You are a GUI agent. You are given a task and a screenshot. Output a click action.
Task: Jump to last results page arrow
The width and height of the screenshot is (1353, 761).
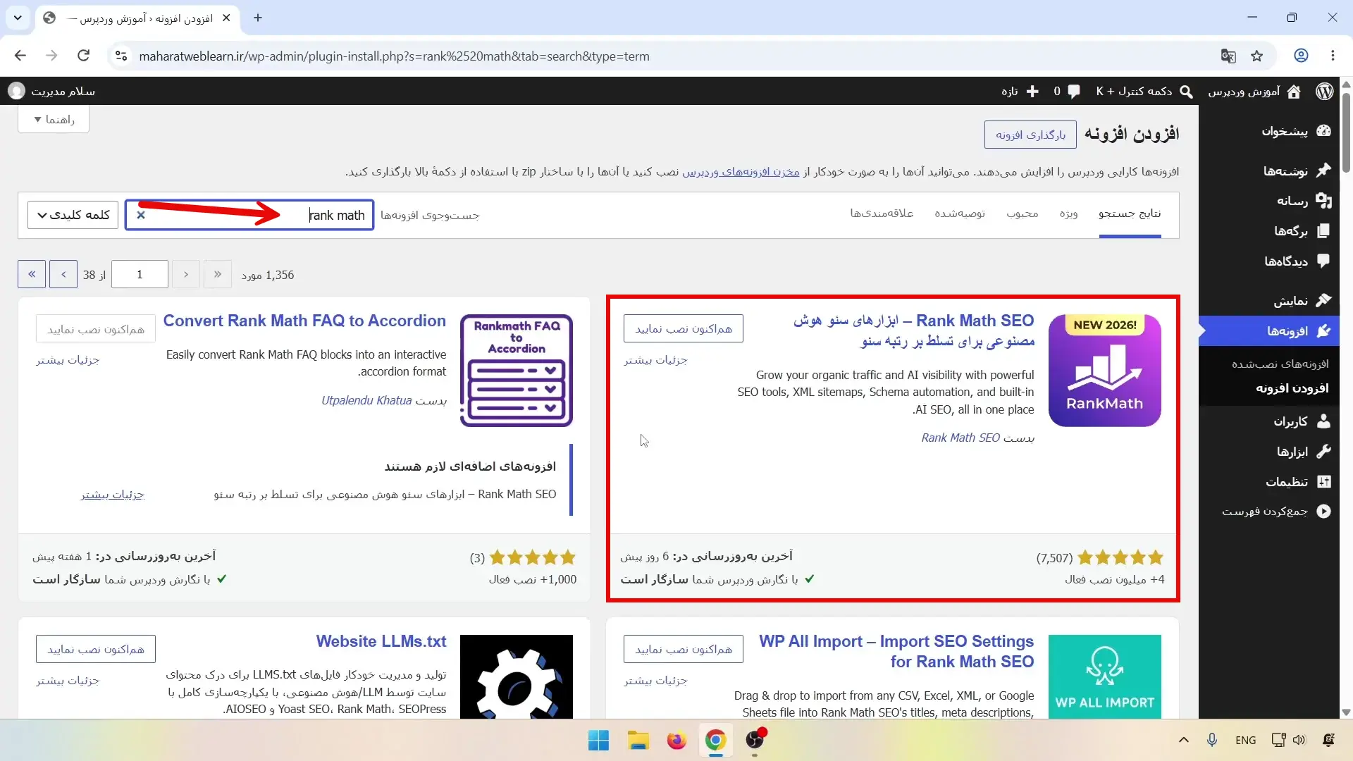tap(32, 274)
